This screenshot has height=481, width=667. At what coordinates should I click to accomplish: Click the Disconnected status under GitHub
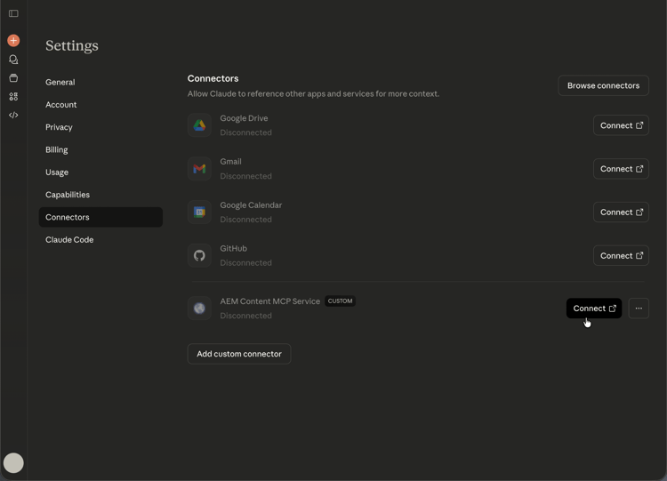(x=245, y=263)
